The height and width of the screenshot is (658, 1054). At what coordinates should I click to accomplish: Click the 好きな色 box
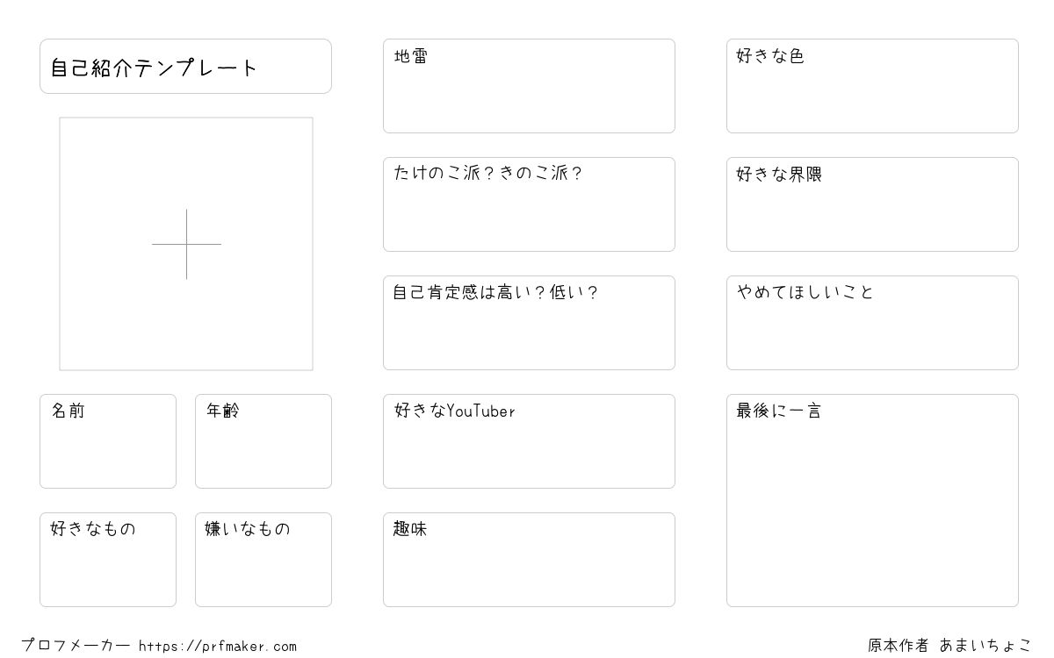pyautogui.click(x=872, y=86)
